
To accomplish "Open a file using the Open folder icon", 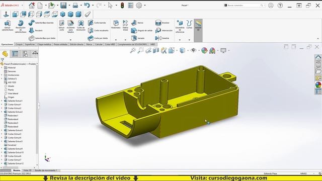I will point(51,6).
